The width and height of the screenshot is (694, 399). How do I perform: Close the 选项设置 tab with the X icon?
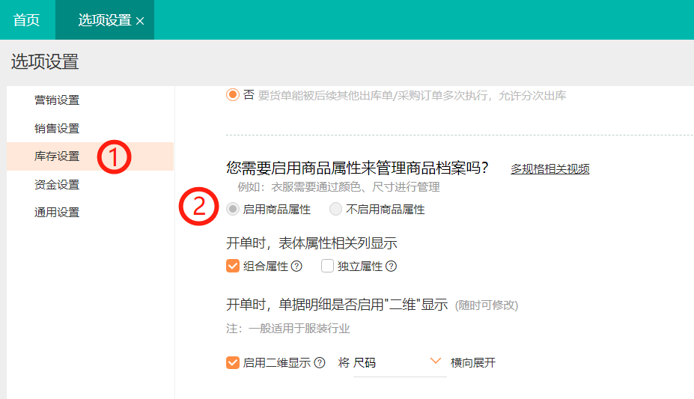click(140, 21)
